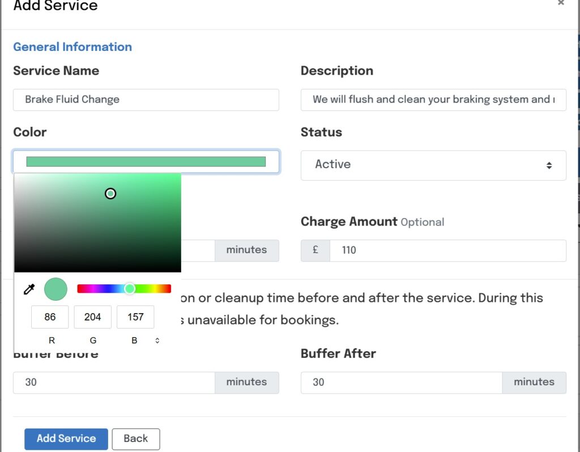Open the Status dropdown showing Active
The image size is (580, 452).
[433, 165]
